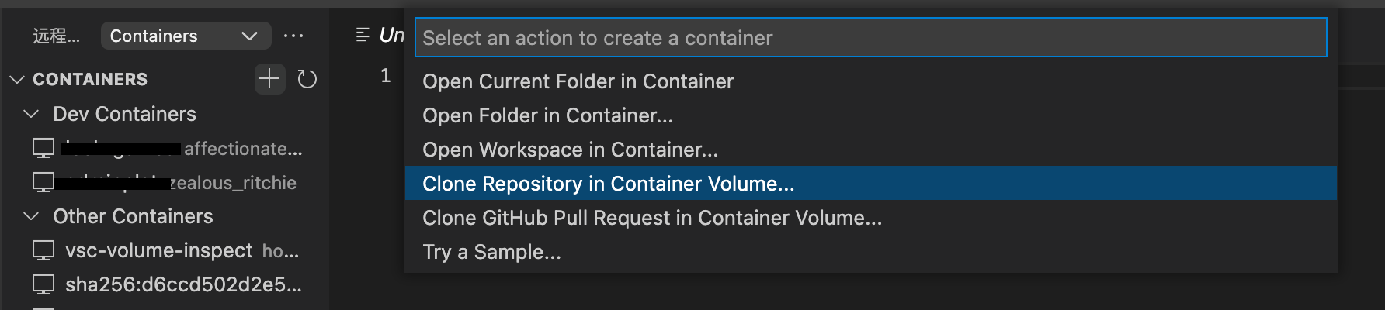1385x310 pixels.
Task: Choose the Try a Sample option
Action: pyautogui.click(x=491, y=252)
